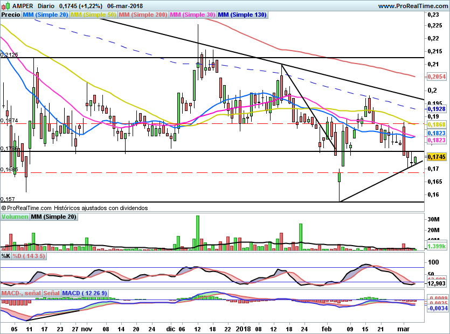The image size is (450, 334).
Task: Click the %K stochastic label
Action: point(5,256)
